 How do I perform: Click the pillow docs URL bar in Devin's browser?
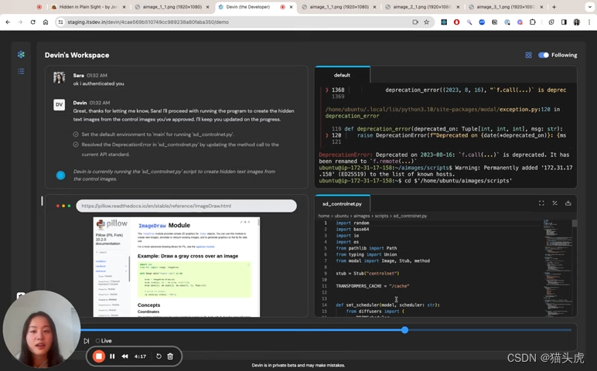186,206
